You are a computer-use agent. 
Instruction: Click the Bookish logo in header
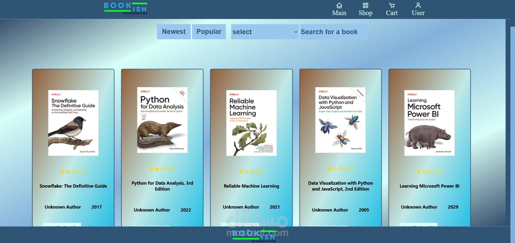pos(126,8)
